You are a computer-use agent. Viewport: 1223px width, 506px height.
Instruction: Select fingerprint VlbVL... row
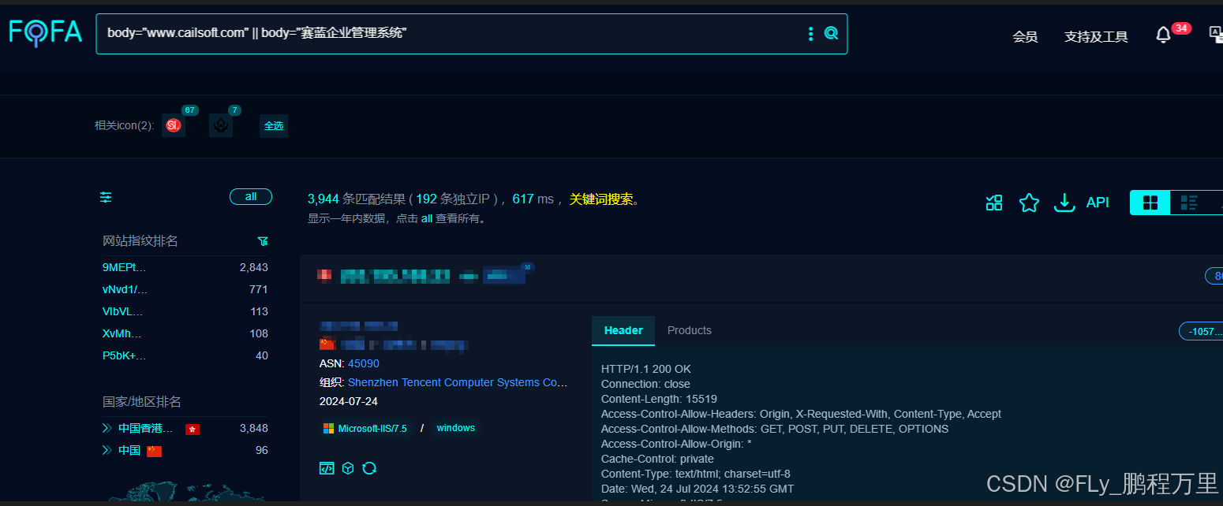click(x=185, y=311)
